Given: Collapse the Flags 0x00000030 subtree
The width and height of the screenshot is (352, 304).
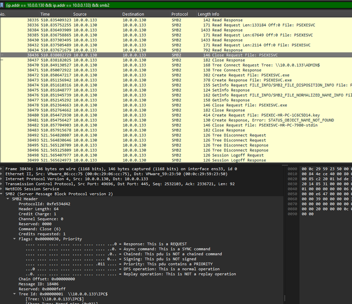Looking at the screenshot, I should coord(14,239).
